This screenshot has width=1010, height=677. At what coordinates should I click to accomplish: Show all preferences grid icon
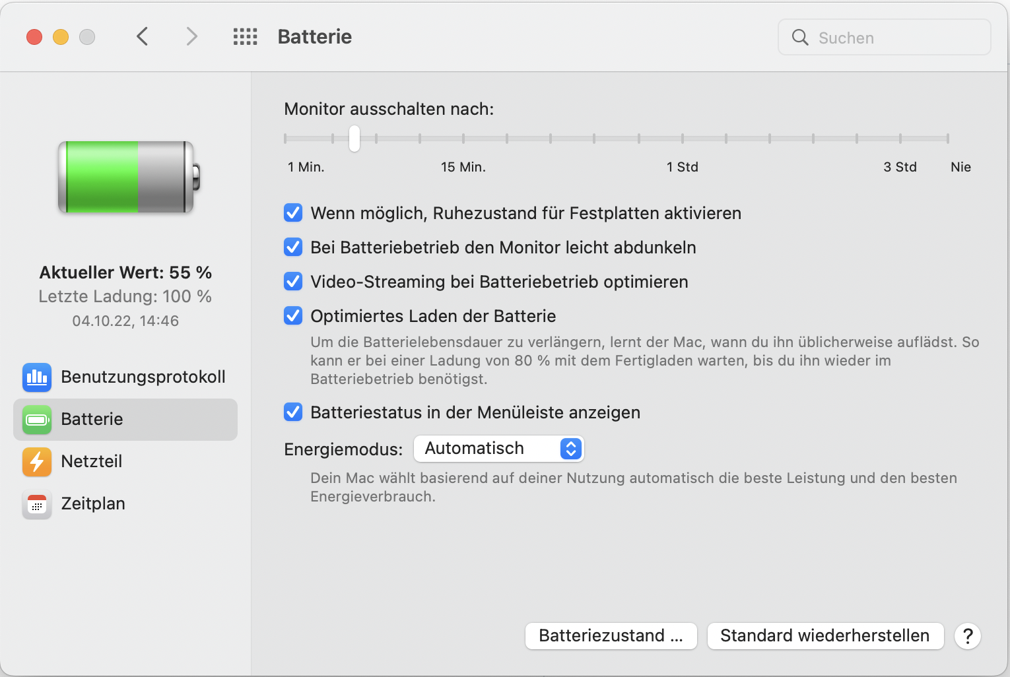point(245,37)
